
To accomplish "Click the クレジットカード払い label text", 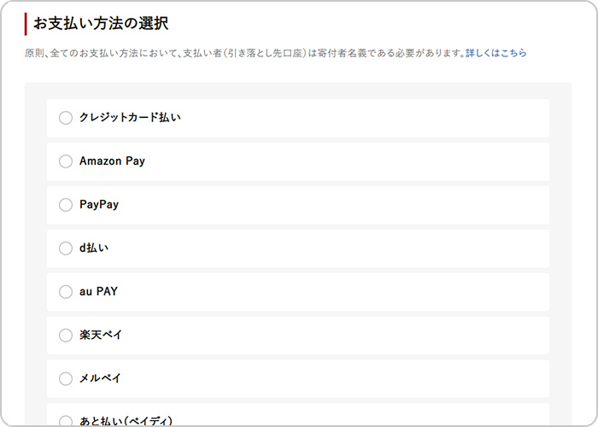I will click(130, 118).
